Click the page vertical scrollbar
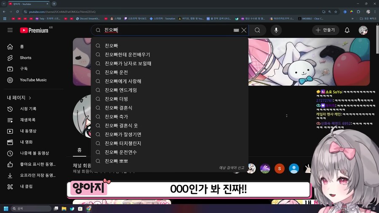The height and width of the screenshot is (213, 379). [377, 39]
